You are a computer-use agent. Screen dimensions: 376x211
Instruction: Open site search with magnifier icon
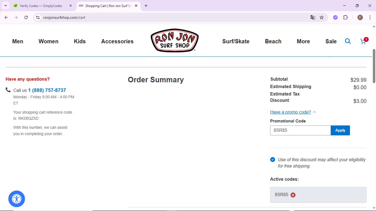click(348, 41)
